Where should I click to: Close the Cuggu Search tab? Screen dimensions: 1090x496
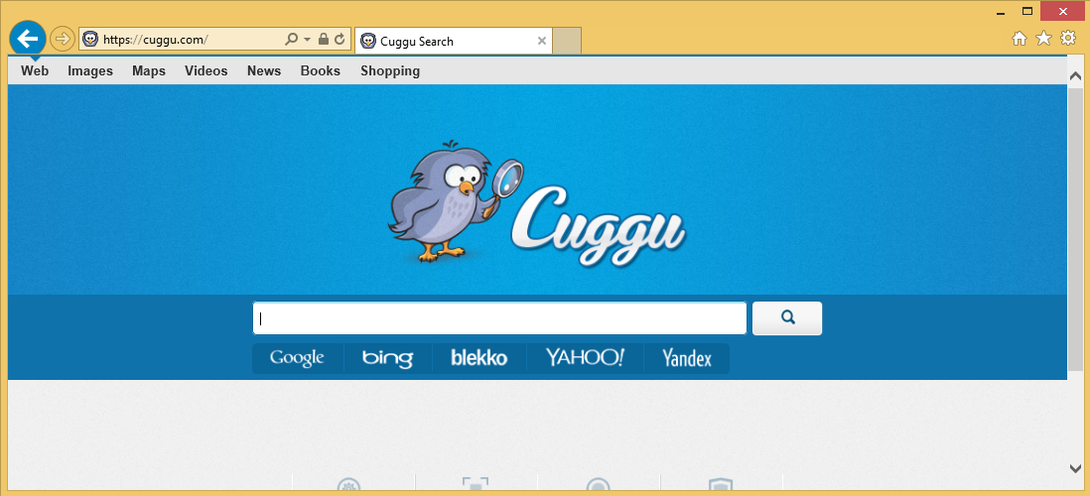(541, 41)
